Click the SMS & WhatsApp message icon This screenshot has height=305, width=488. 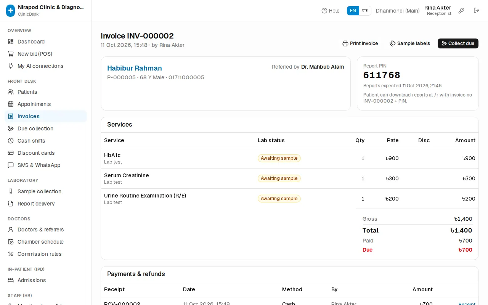(11, 165)
